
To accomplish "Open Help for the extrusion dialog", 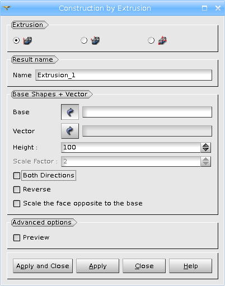I will tap(190, 266).
